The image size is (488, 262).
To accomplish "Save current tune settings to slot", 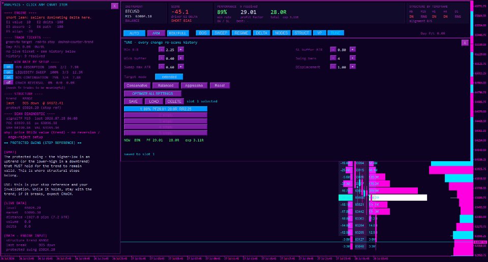I will click(133, 101).
